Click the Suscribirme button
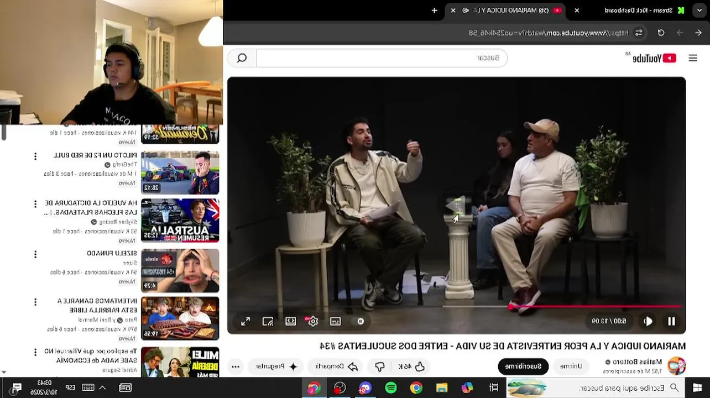The height and width of the screenshot is (398, 710). point(523,366)
